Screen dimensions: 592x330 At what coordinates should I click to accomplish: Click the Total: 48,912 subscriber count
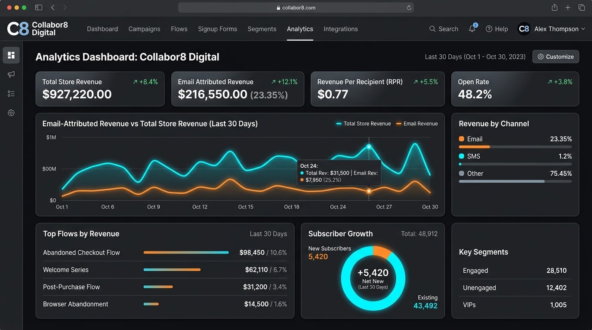(x=419, y=234)
